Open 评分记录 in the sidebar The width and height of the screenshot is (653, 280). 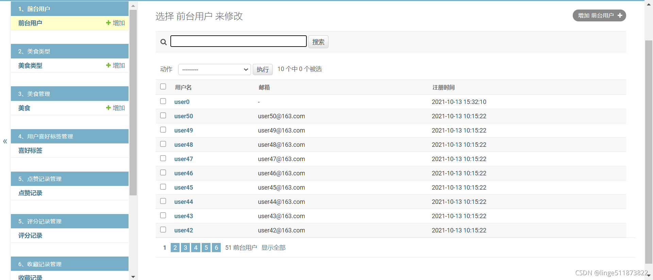pos(30,235)
